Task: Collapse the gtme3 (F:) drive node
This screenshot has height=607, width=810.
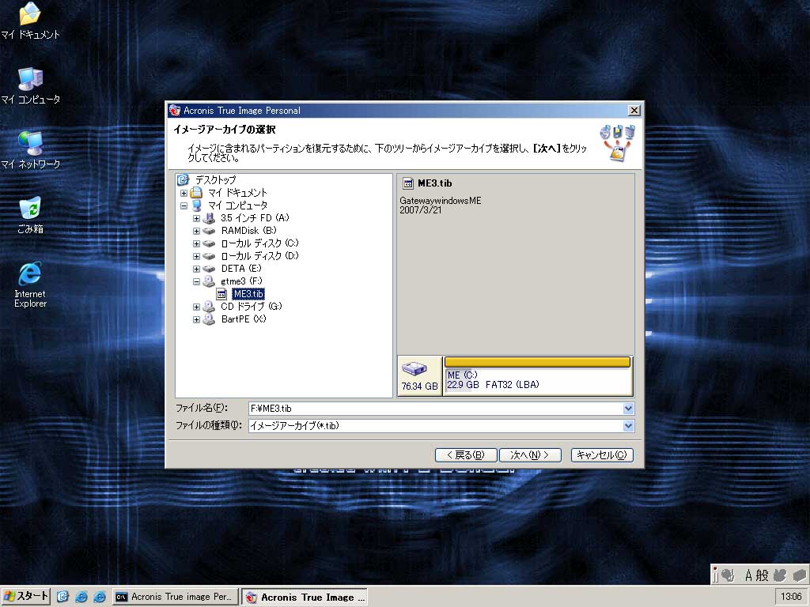Action: pos(196,281)
